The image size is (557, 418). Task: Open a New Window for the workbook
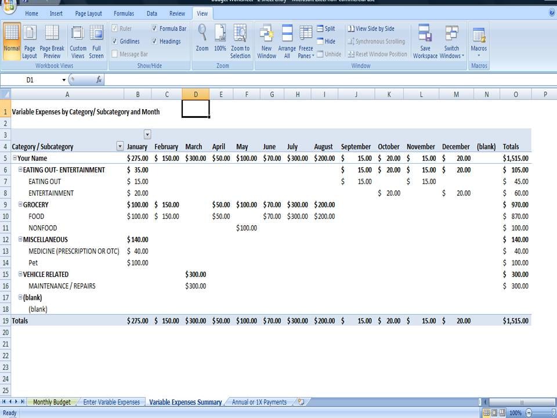coord(266,41)
